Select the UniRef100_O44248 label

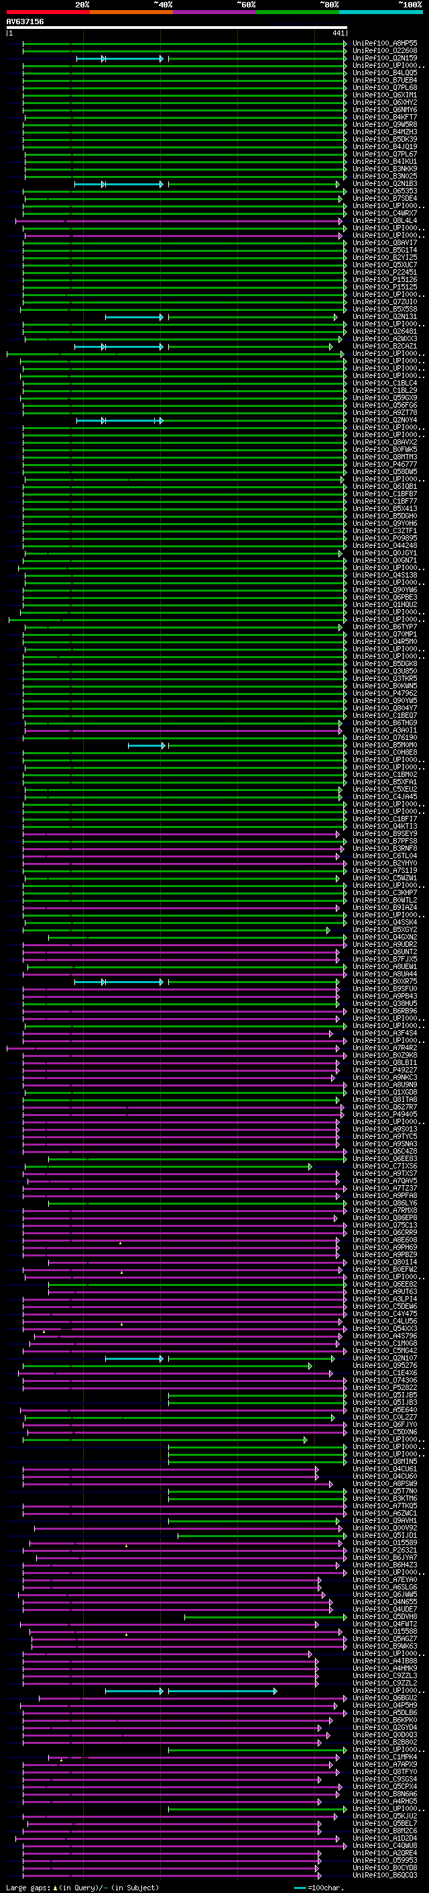[385, 545]
